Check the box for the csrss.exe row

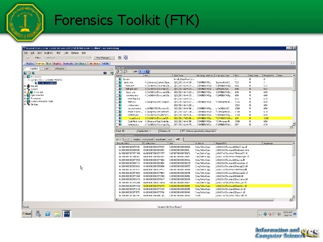[x=117, y=86]
